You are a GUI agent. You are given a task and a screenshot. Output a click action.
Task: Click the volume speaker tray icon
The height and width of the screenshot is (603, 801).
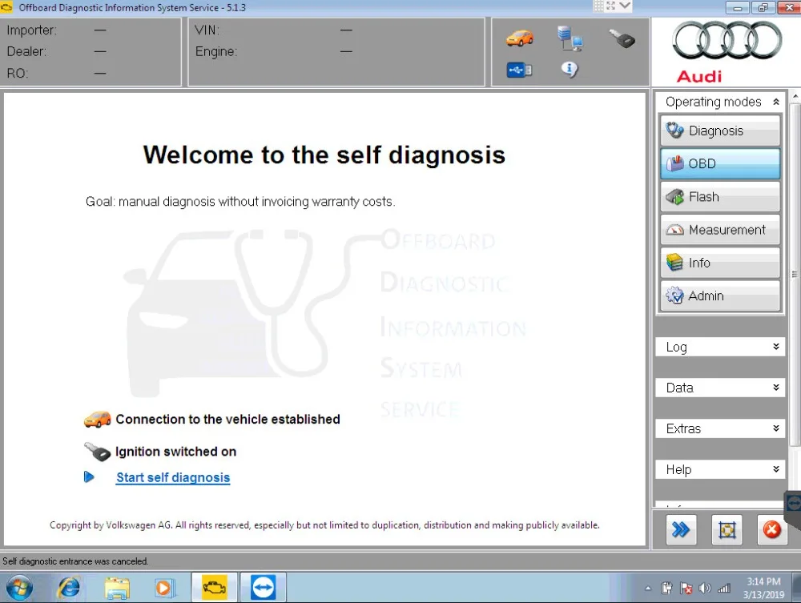705,589
